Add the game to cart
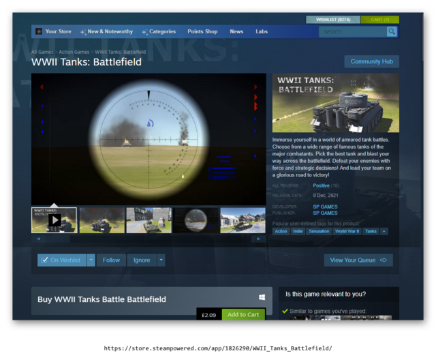This screenshot has height=364, width=436. (x=243, y=314)
